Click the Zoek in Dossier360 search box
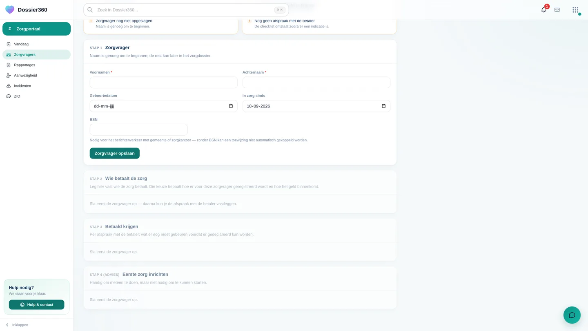Screen dimensions: 588x331 pos(186,10)
